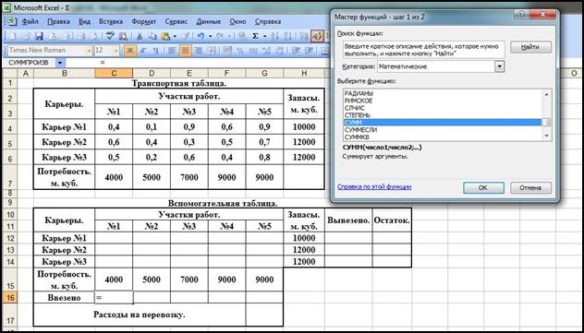Confirm function wizard with OK
Image resolution: width=584 pixels, height=333 pixels.
click(x=483, y=187)
